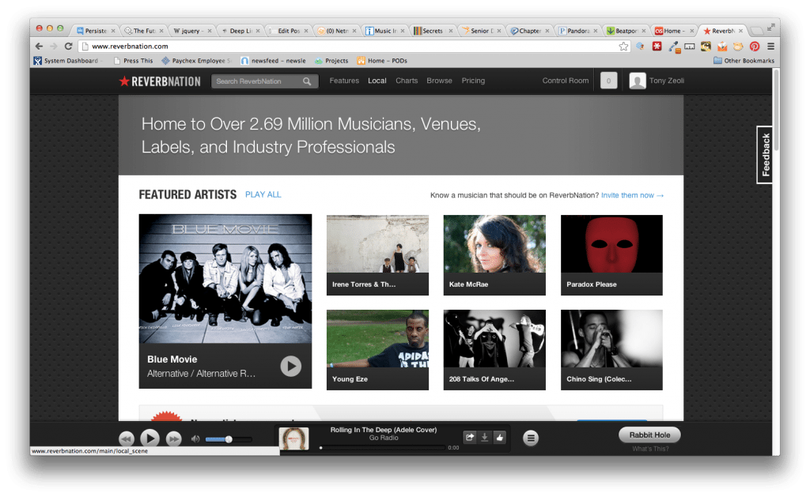Image resolution: width=810 pixels, height=497 pixels.
Task: Adjust the player volume slider
Action: click(229, 439)
